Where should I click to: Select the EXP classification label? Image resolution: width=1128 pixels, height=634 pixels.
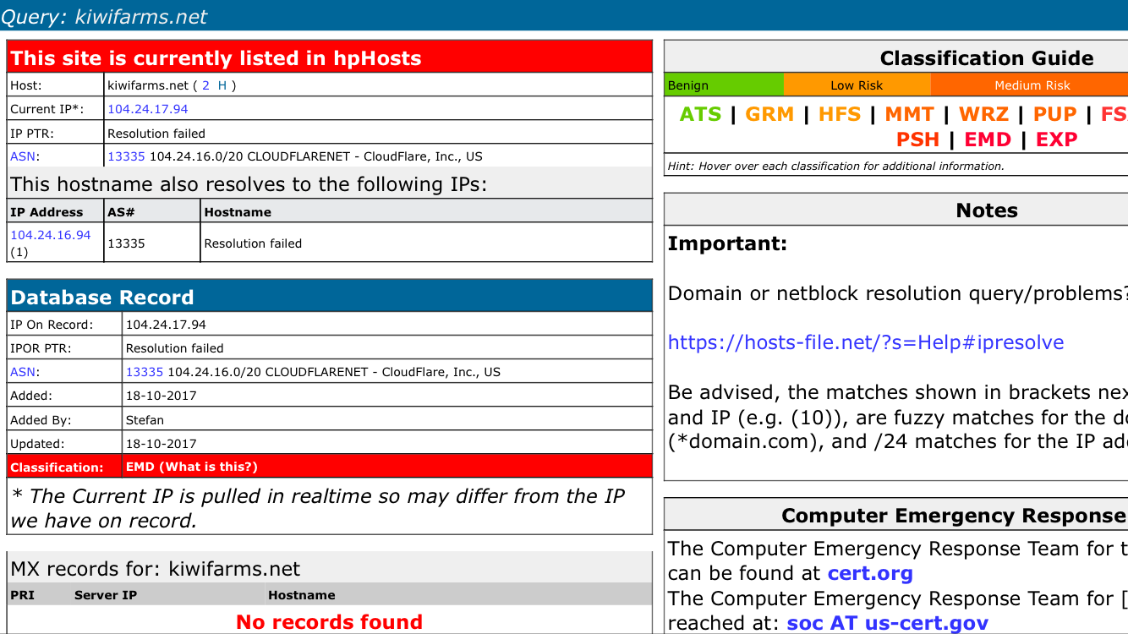click(1056, 139)
